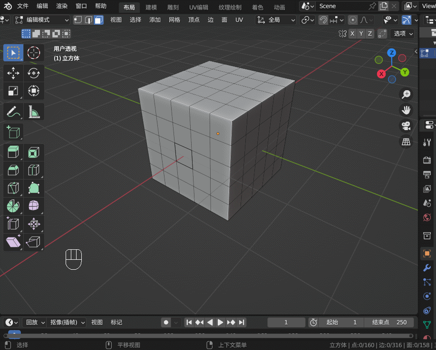The image size is (436, 350).
Task: Toggle proportional editing circle button
Action: 353,20
